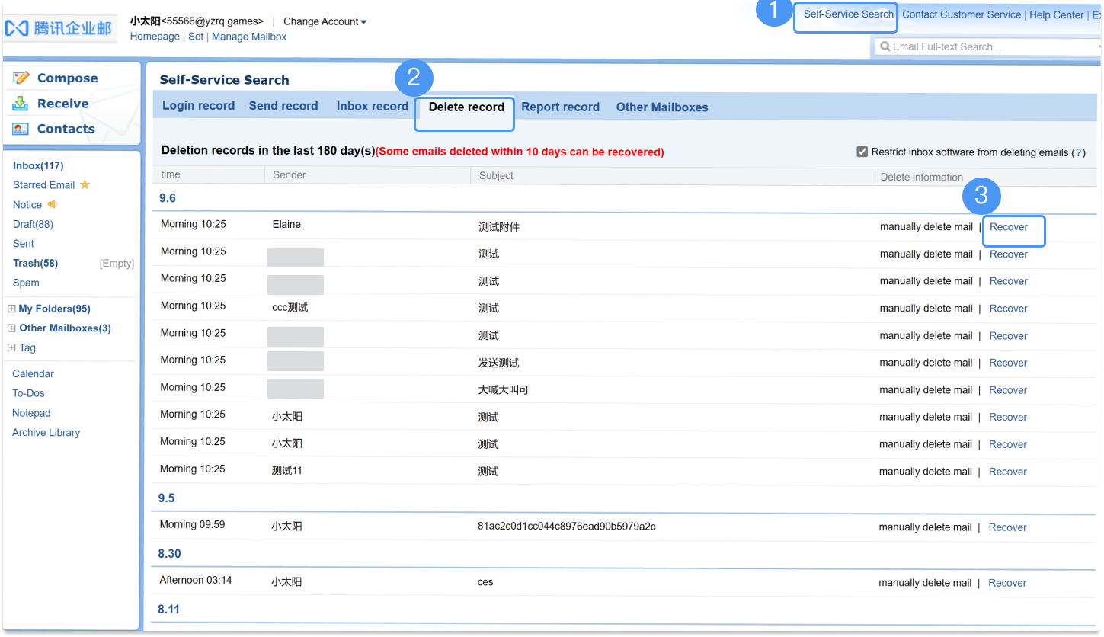Image resolution: width=1104 pixels, height=637 pixels.
Task: Click the time column header
Action: click(171, 174)
